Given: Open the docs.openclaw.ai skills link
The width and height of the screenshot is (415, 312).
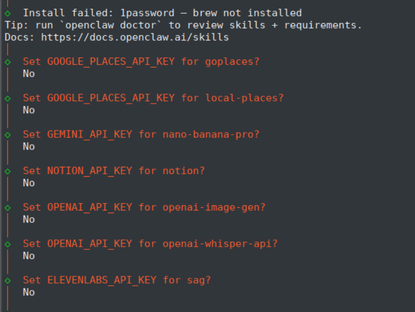Looking at the screenshot, I should tap(135, 37).
